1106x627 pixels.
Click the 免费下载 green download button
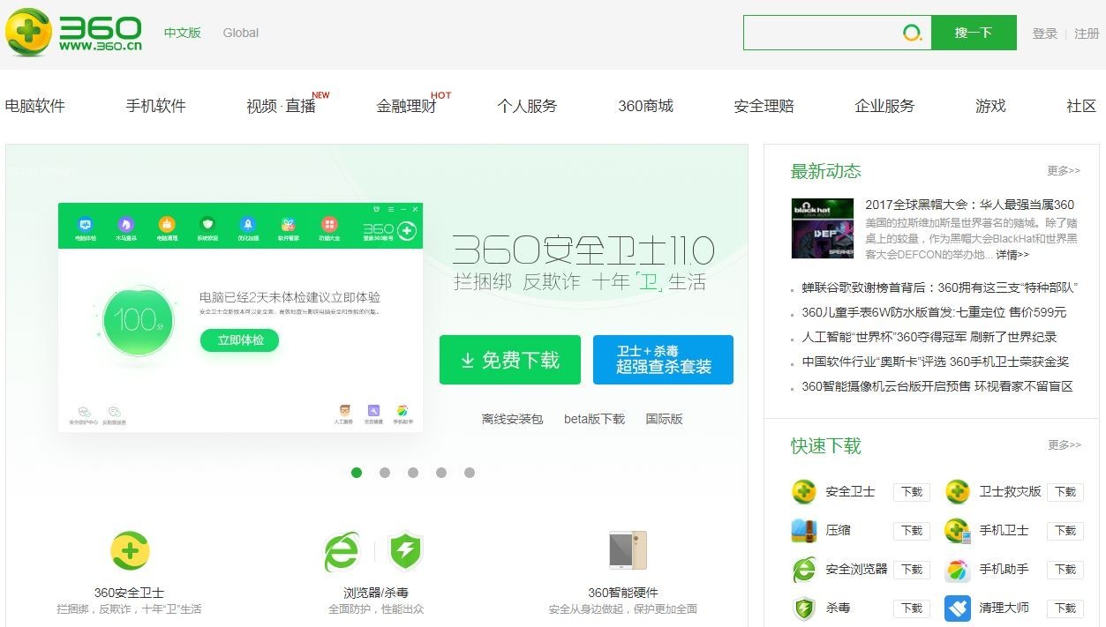pyautogui.click(x=509, y=360)
